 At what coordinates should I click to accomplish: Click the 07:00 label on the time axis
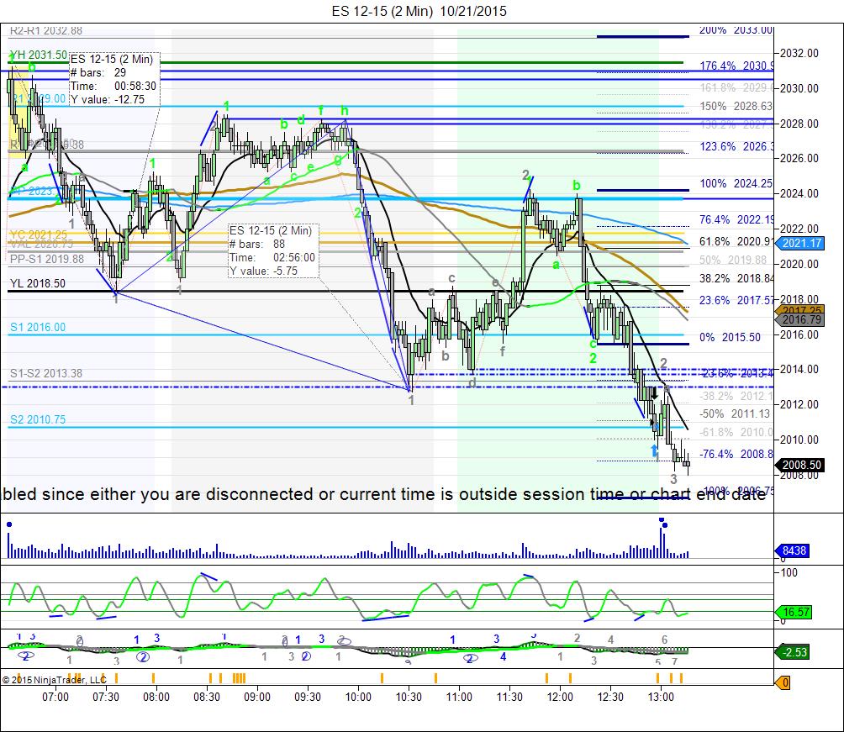click(x=55, y=697)
